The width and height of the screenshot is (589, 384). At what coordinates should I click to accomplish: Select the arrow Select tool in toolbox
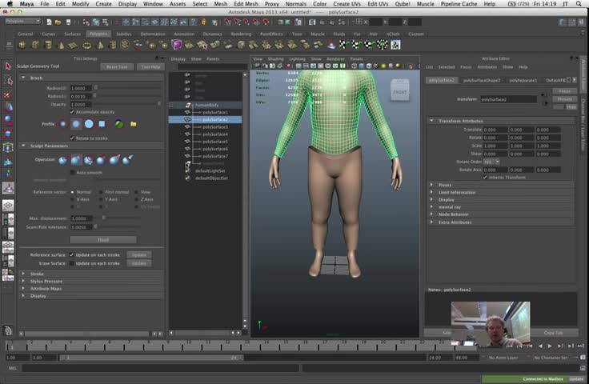[x=8, y=66]
